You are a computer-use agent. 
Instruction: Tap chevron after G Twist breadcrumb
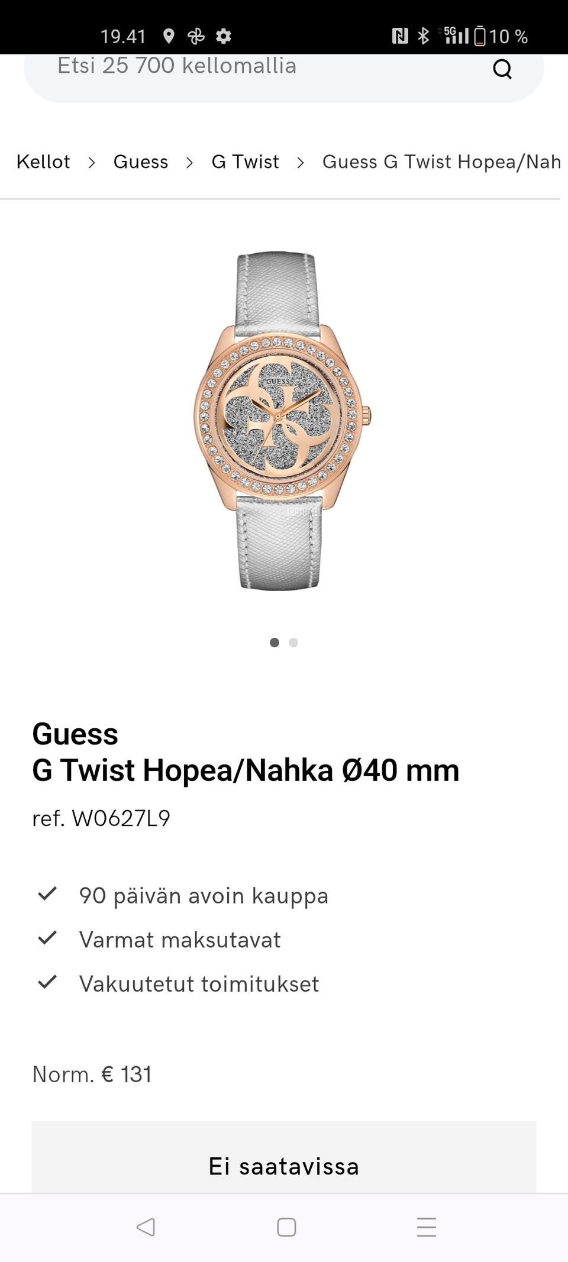pos(301,162)
